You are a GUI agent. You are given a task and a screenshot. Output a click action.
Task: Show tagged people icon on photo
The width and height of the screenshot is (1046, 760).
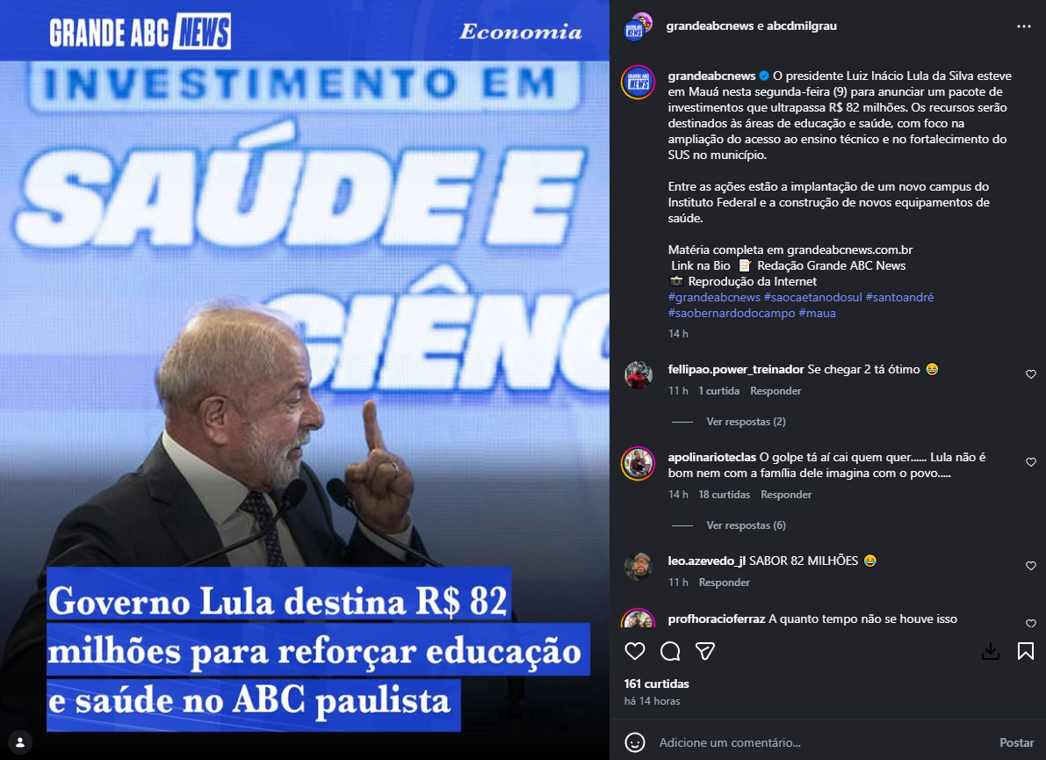tap(21, 742)
